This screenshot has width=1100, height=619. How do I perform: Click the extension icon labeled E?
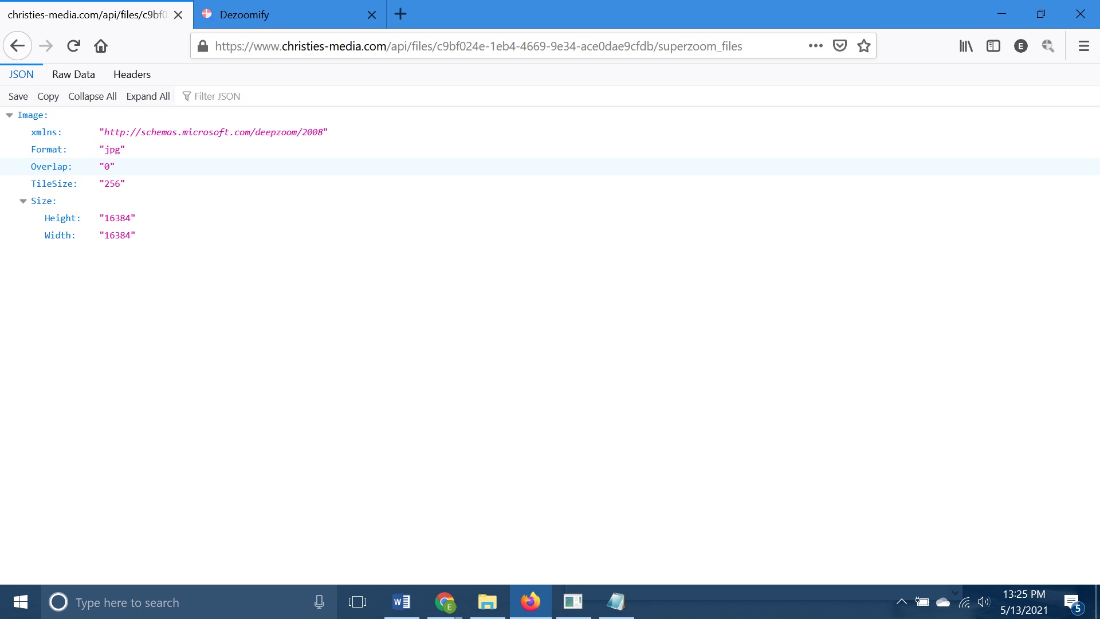[x=1021, y=46]
